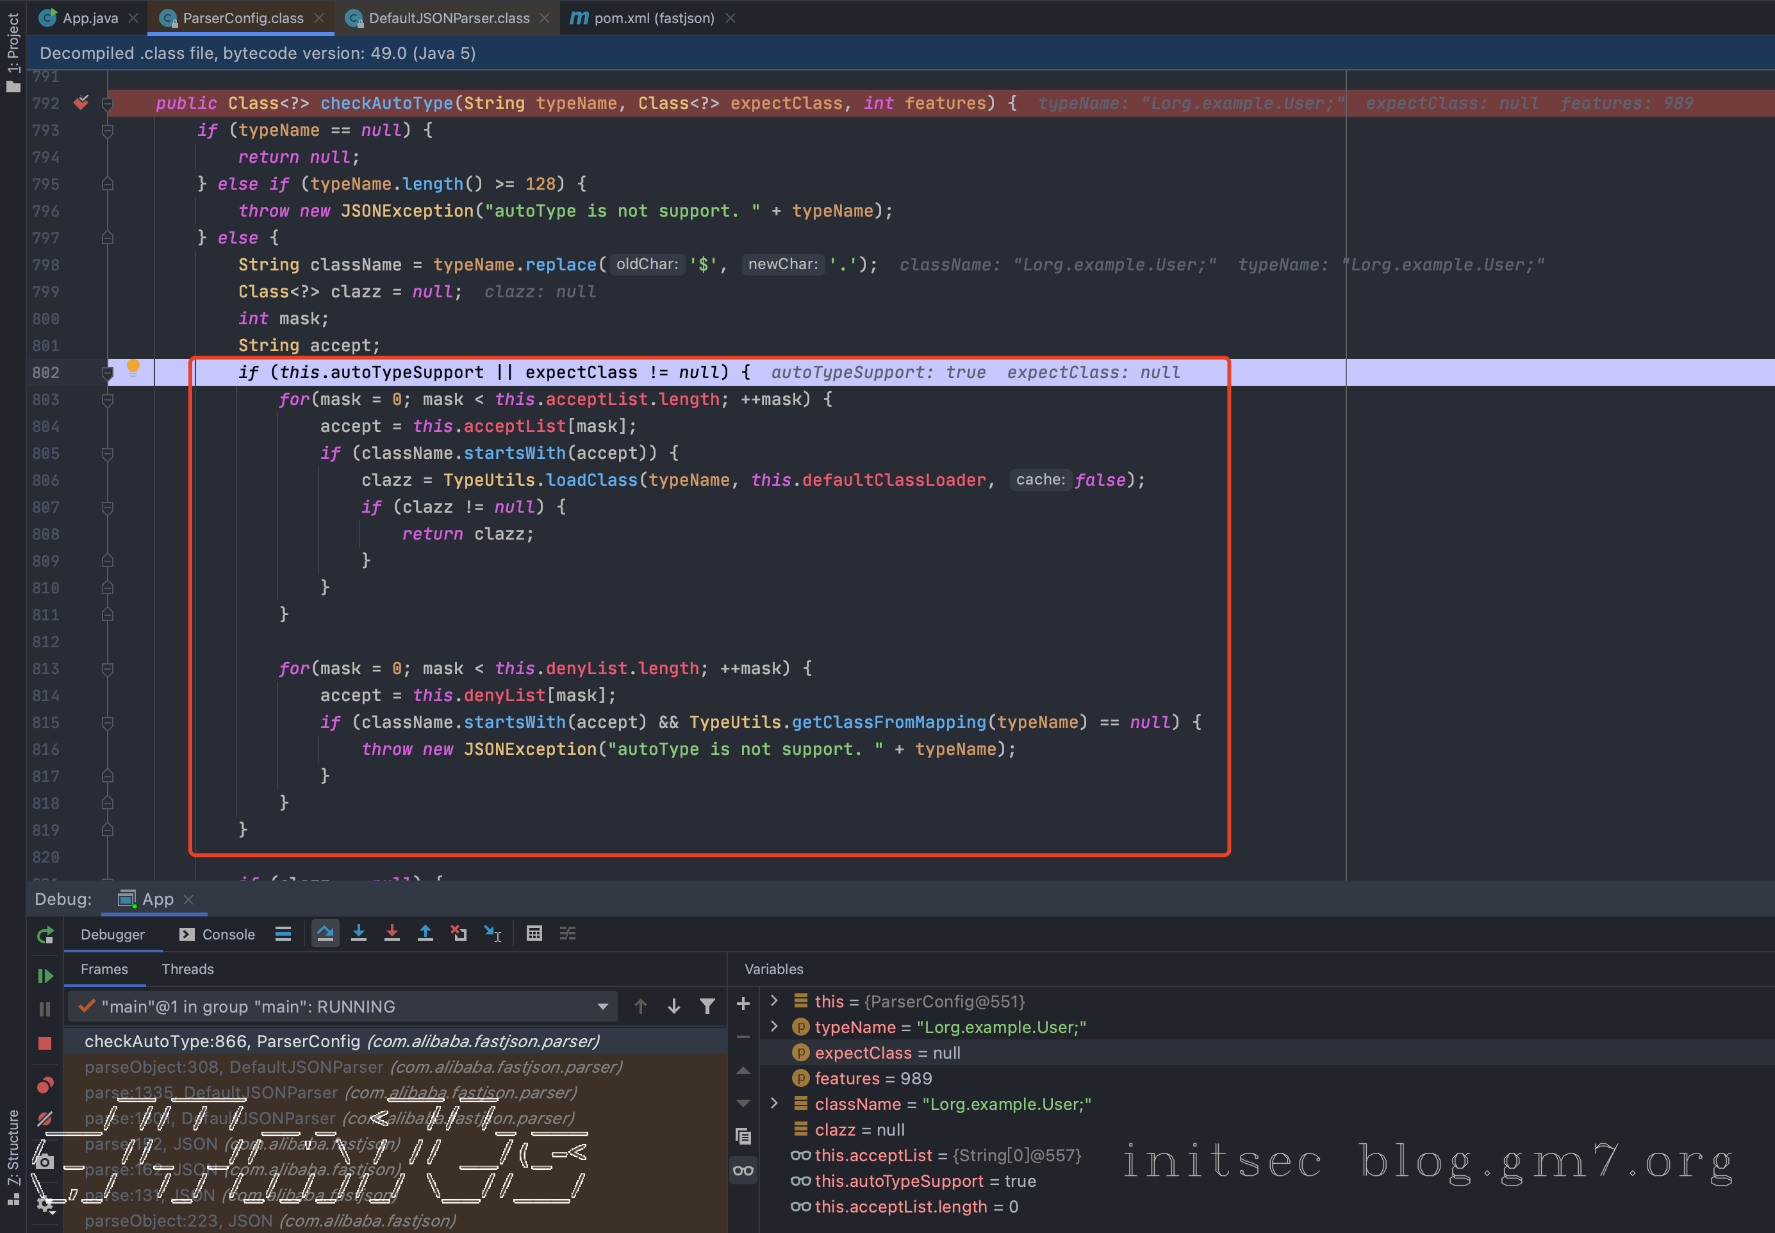Viewport: 1775px width, 1233px height.
Task: Switch to the Threads tab
Action: tap(188, 969)
